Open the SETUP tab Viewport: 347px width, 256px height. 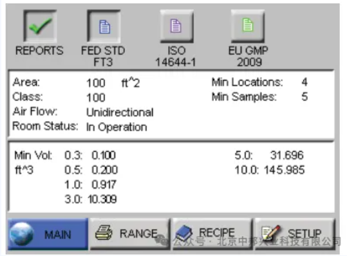pos(295,234)
